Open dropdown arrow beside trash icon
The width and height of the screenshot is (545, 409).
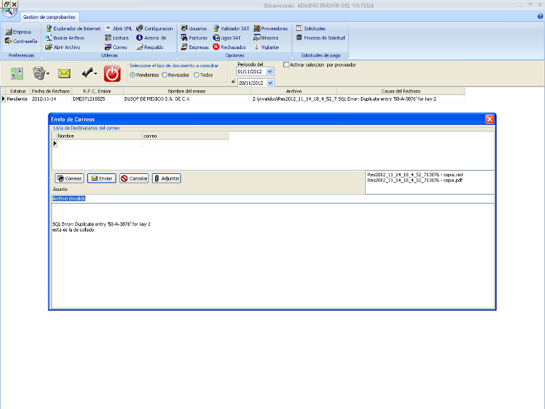48,75
